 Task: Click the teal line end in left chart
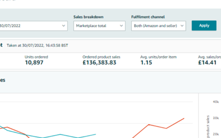click(x=96, y=134)
